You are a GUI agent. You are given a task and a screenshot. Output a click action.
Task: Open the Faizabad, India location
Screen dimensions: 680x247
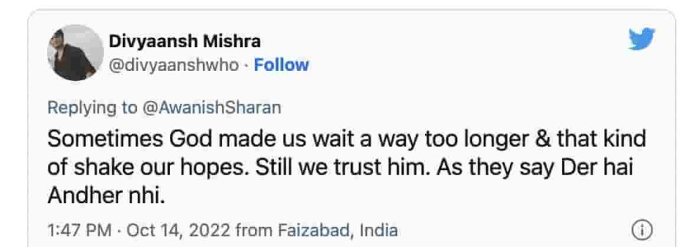pyautogui.click(x=338, y=230)
